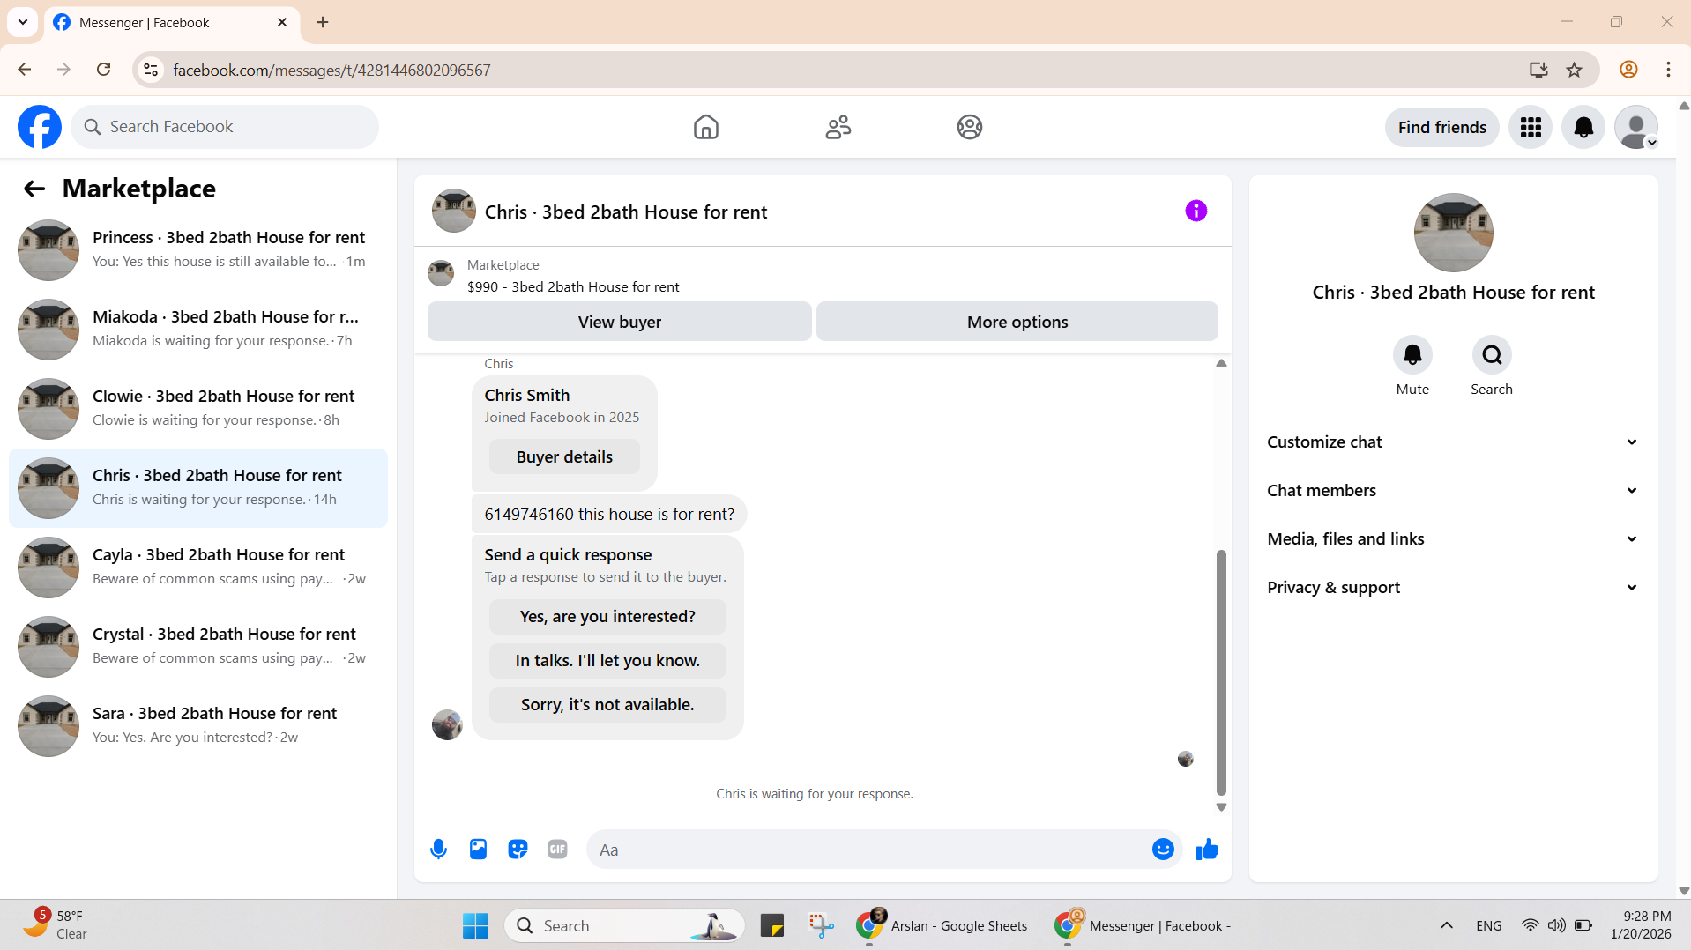Install app icon in address bar
The height and width of the screenshot is (950, 1691).
pos(1538,70)
